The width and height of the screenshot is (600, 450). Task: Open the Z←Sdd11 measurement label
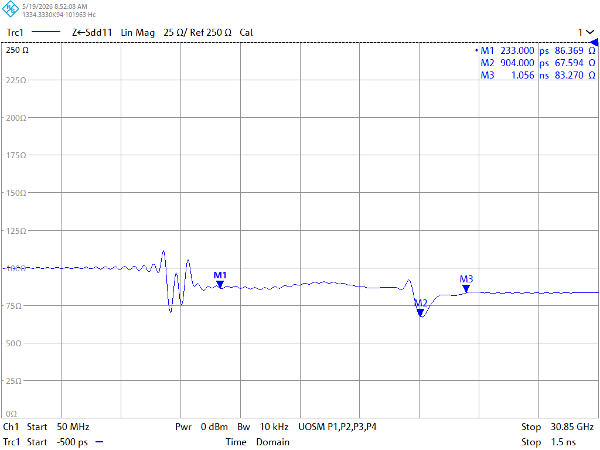[x=92, y=33]
